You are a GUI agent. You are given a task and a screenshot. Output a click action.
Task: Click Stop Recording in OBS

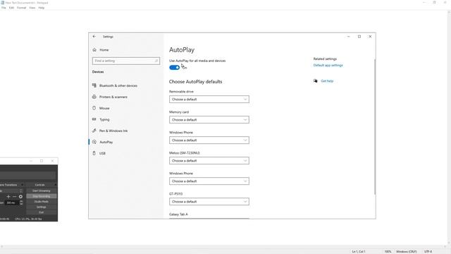[x=42, y=196]
